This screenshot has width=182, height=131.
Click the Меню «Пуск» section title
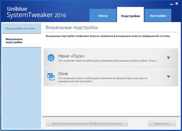(71, 56)
